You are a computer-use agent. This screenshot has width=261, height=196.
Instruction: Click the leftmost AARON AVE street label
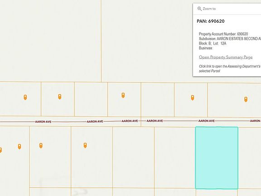point(43,122)
